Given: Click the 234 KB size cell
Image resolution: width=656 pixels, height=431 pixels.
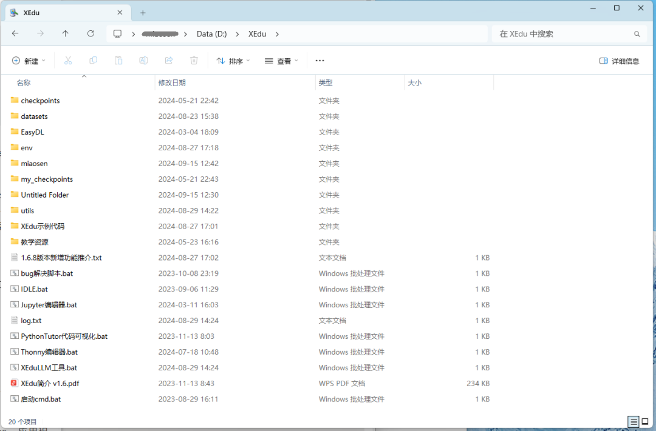Looking at the screenshot, I should coord(478,383).
